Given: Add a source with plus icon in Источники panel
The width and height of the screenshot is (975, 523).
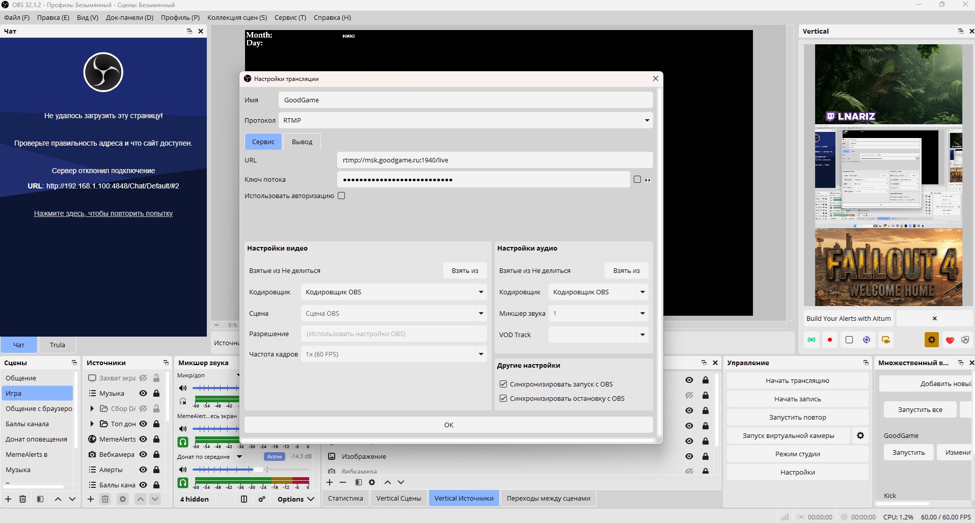Looking at the screenshot, I should click(x=91, y=499).
